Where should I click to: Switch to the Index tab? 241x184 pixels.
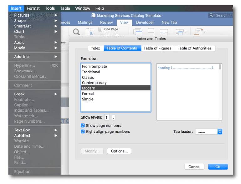95,48
